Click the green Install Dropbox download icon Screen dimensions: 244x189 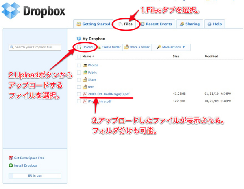coord(11,165)
